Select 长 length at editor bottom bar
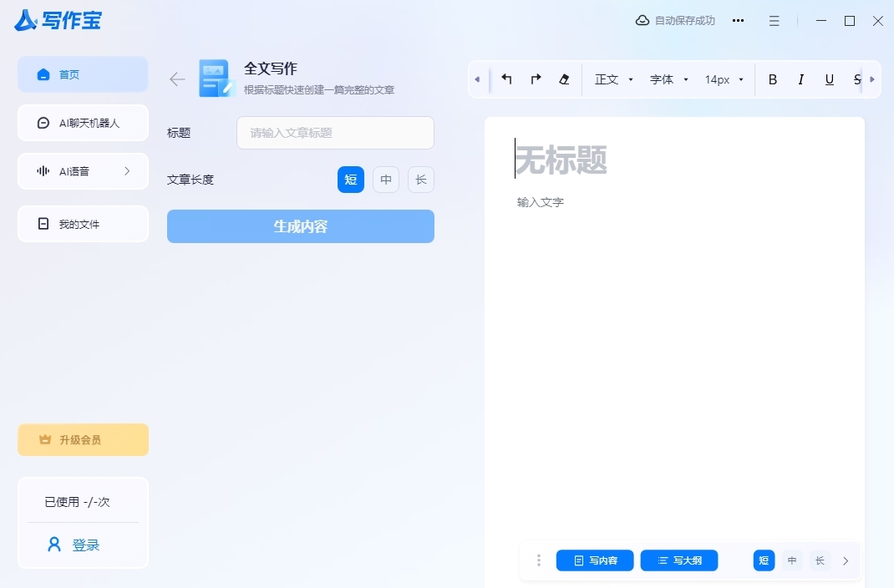Viewport: 894px width, 588px height. coord(820,560)
